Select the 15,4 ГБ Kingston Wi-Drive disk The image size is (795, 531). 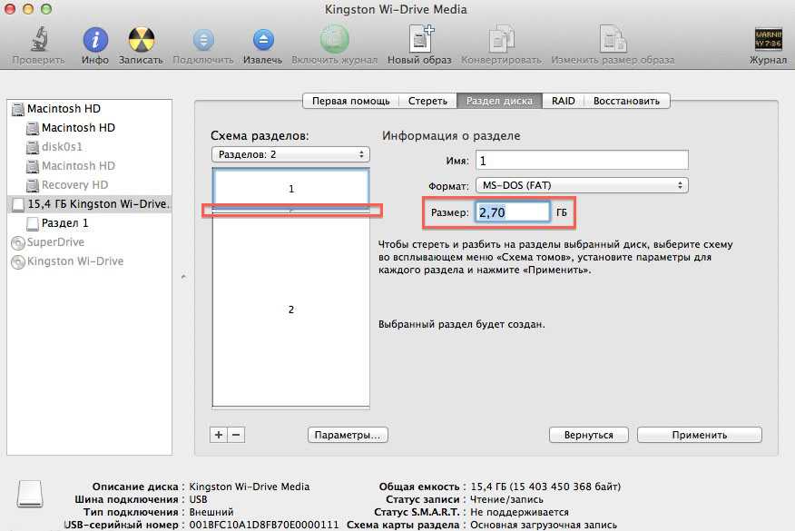coord(90,204)
